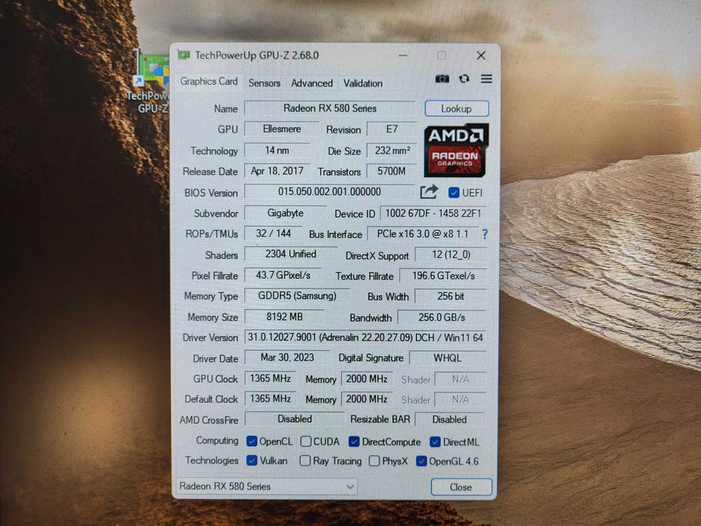The image size is (701, 526).
Task: Take a screenshot with the camera icon
Action: [x=442, y=79]
